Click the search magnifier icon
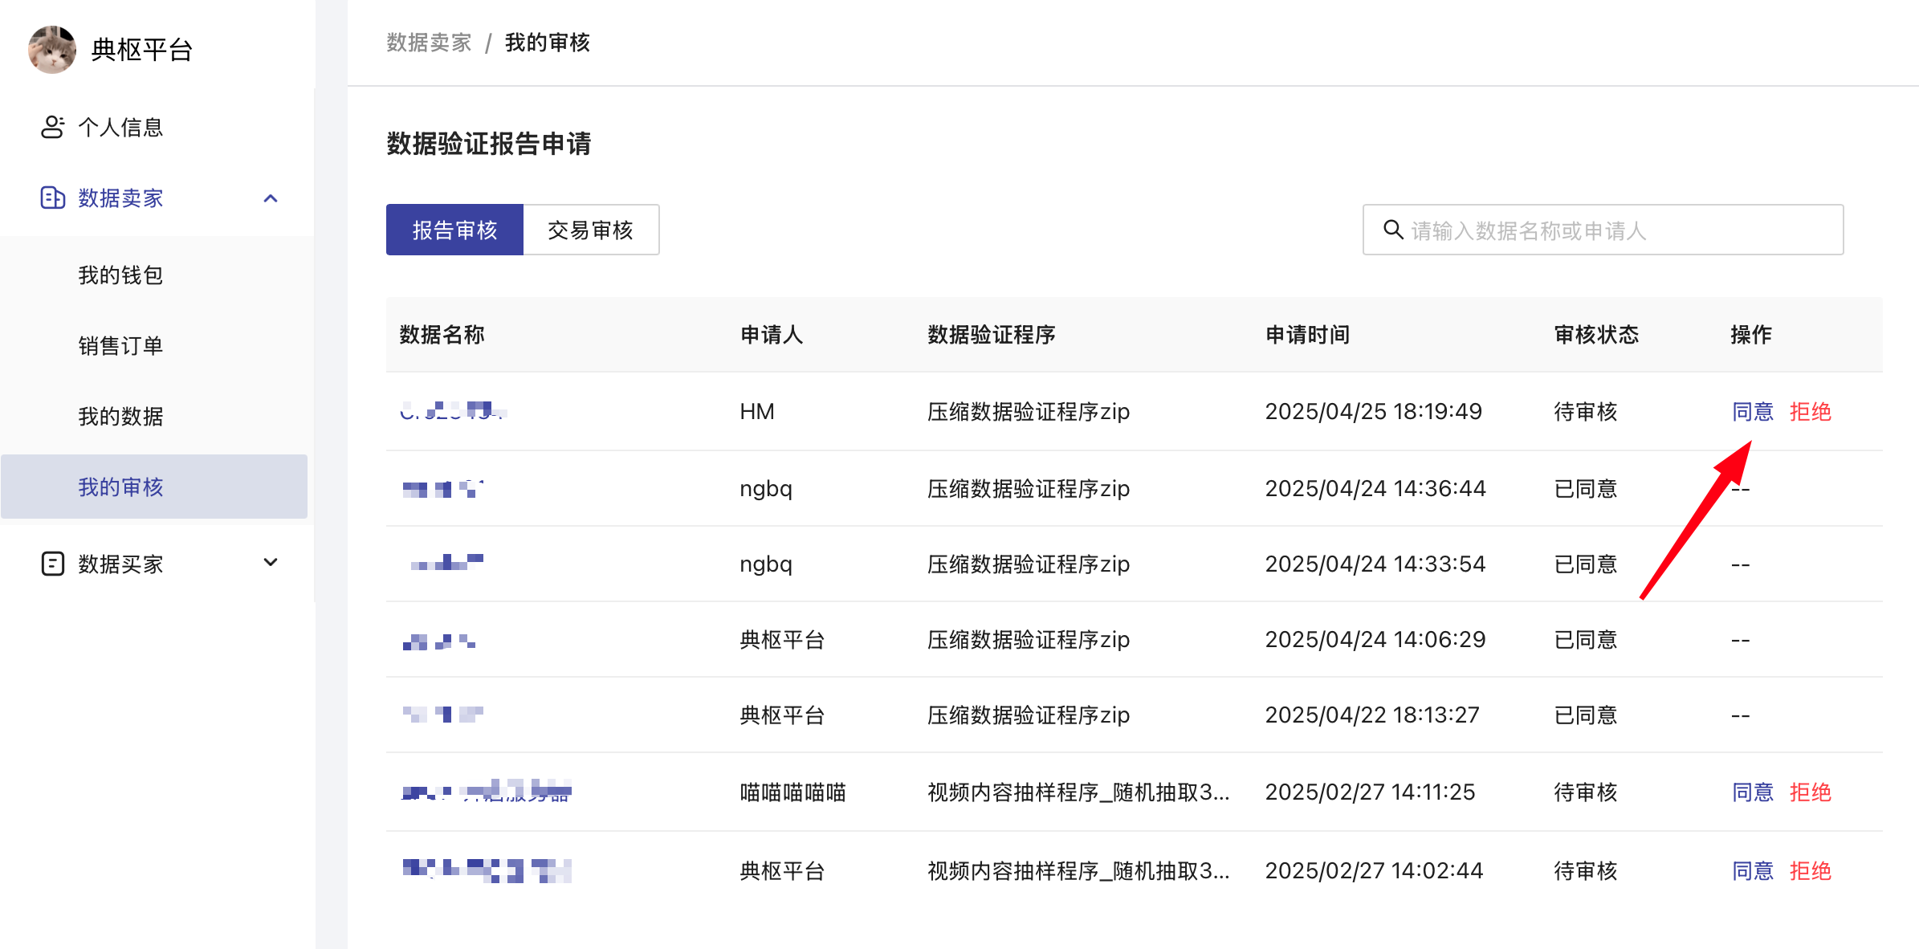The image size is (1919, 949). coord(1393,230)
